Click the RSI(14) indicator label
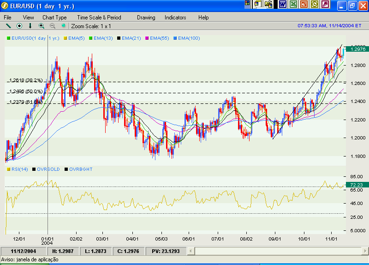Screen dimensions: 369x265 [19, 169]
